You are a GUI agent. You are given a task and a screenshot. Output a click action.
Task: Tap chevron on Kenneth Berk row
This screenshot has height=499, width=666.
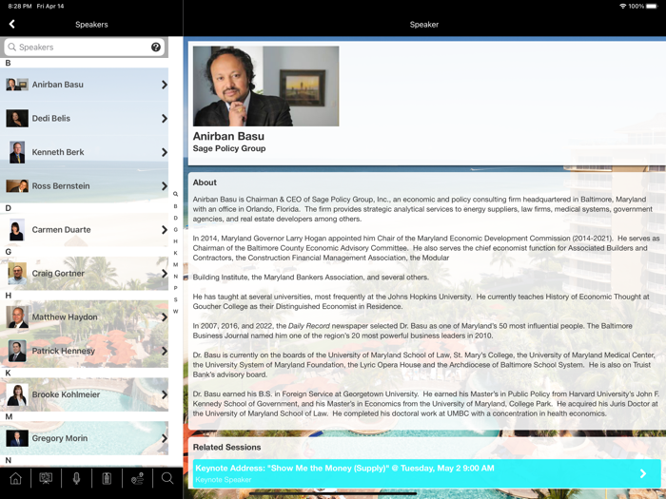tap(165, 152)
